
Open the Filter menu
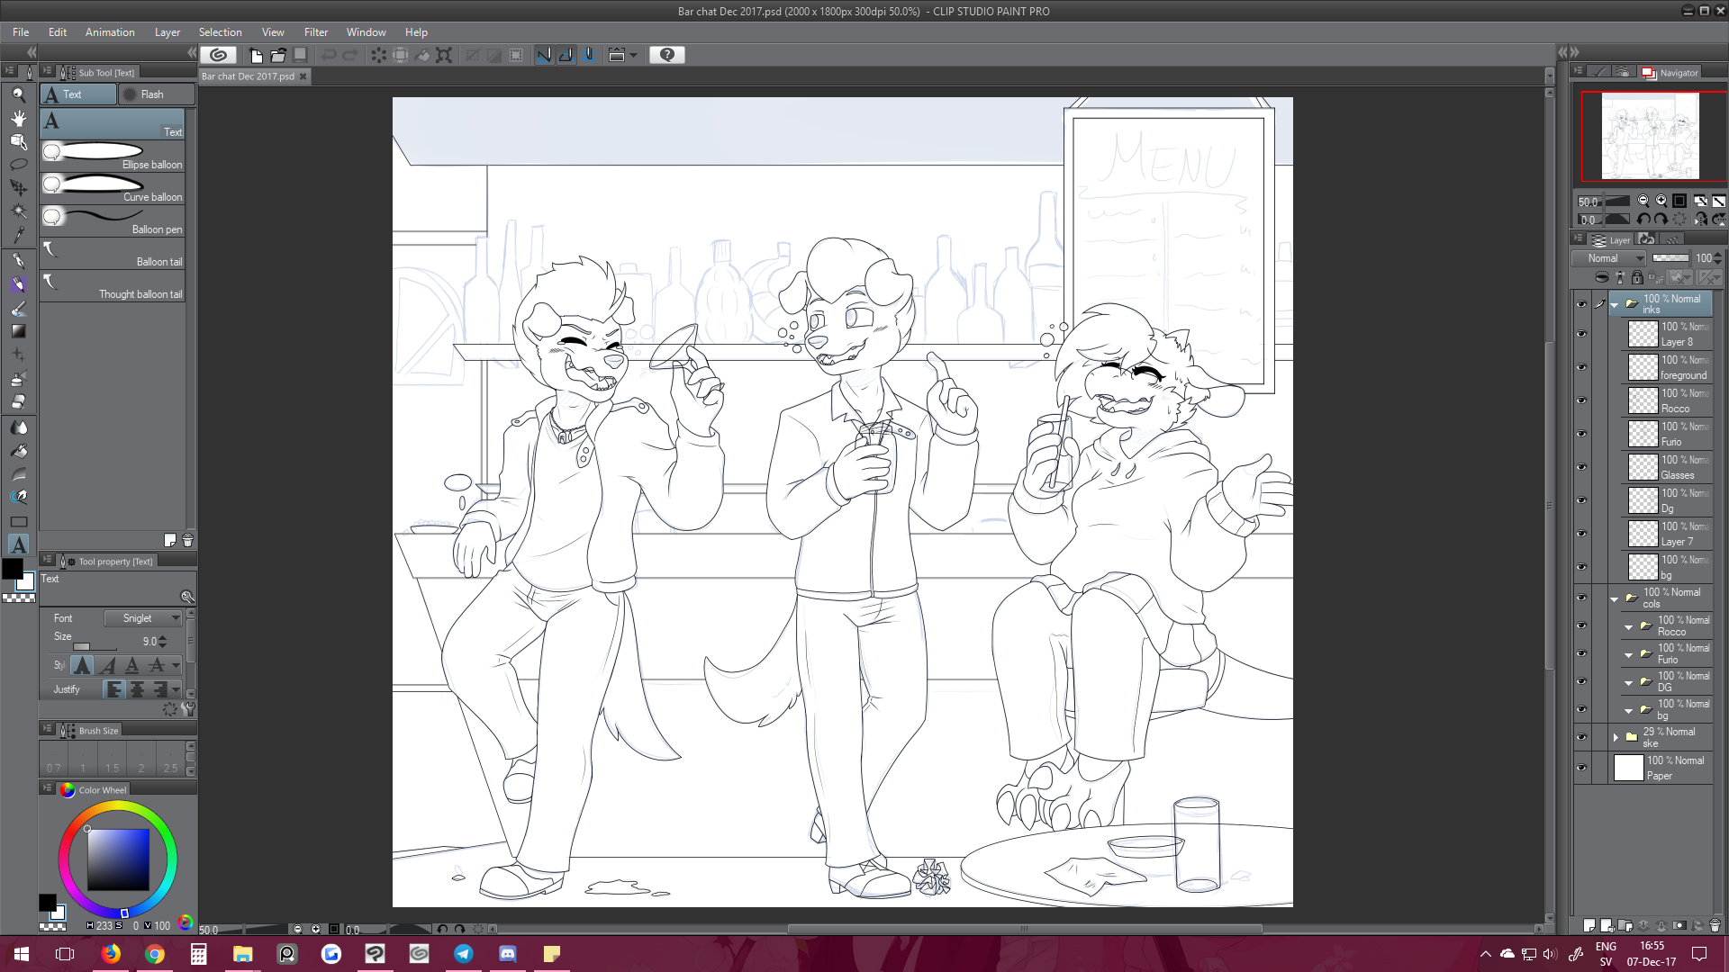315,32
